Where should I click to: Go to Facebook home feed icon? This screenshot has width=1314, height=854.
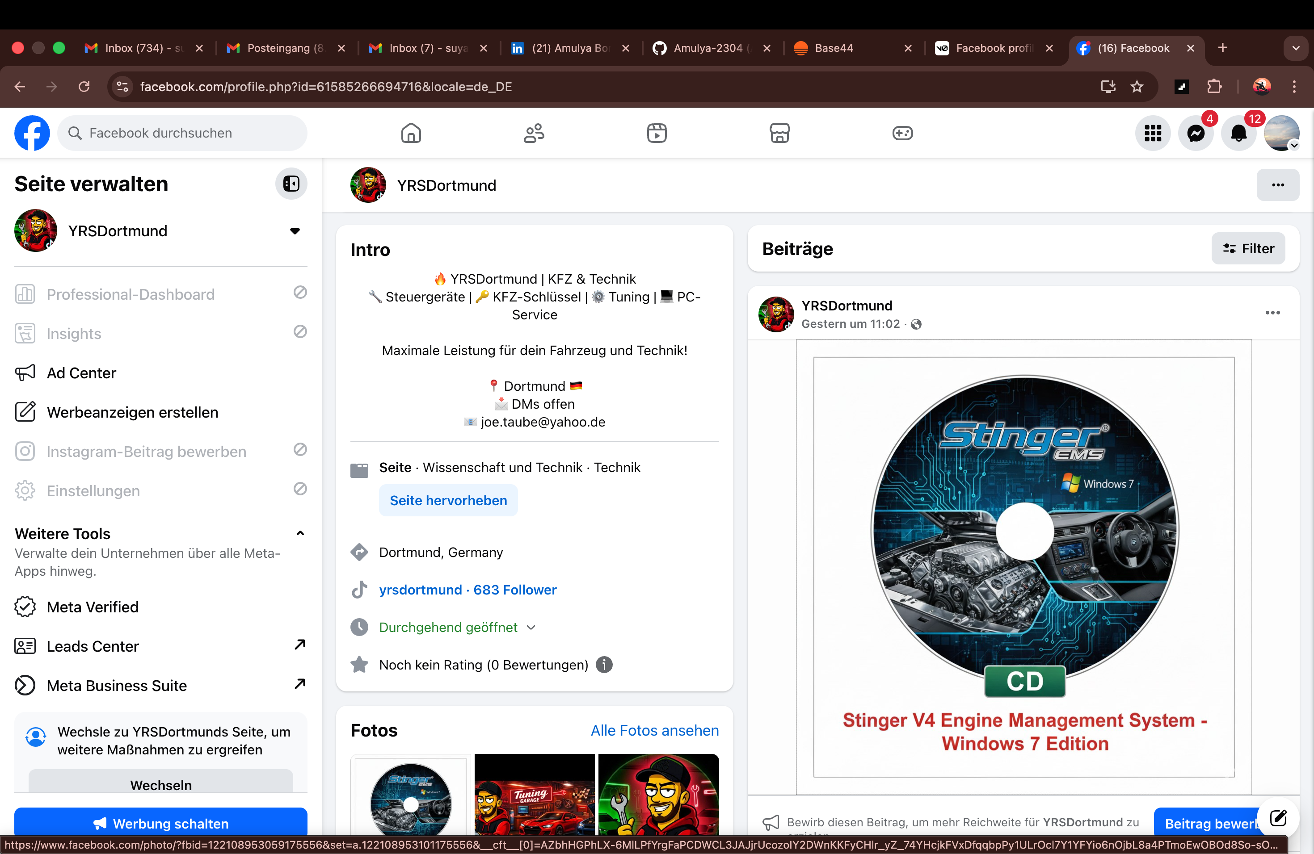click(x=411, y=134)
